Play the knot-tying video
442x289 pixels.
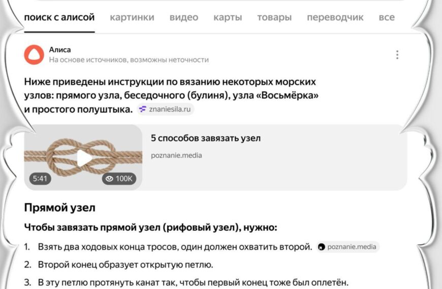(83, 158)
